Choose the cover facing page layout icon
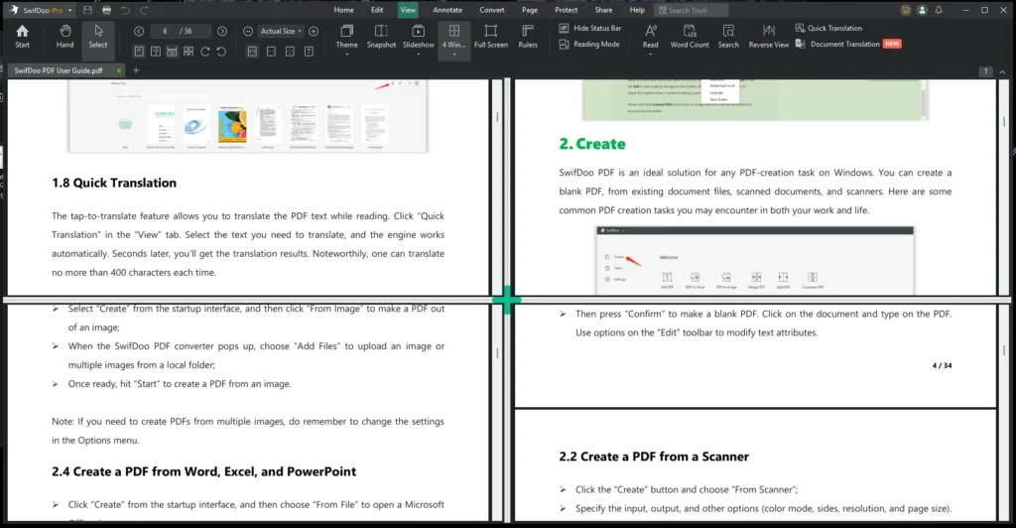Viewport: 1016px width, 528px height. [x=189, y=52]
